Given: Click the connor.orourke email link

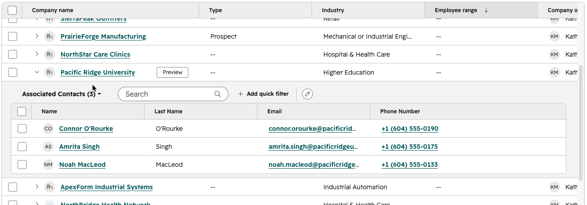Looking at the screenshot, I should (x=312, y=129).
